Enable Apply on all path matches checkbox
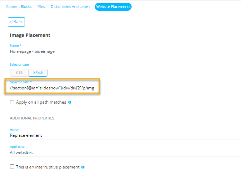The height and width of the screenshot is (174, 241). (12, 102)
